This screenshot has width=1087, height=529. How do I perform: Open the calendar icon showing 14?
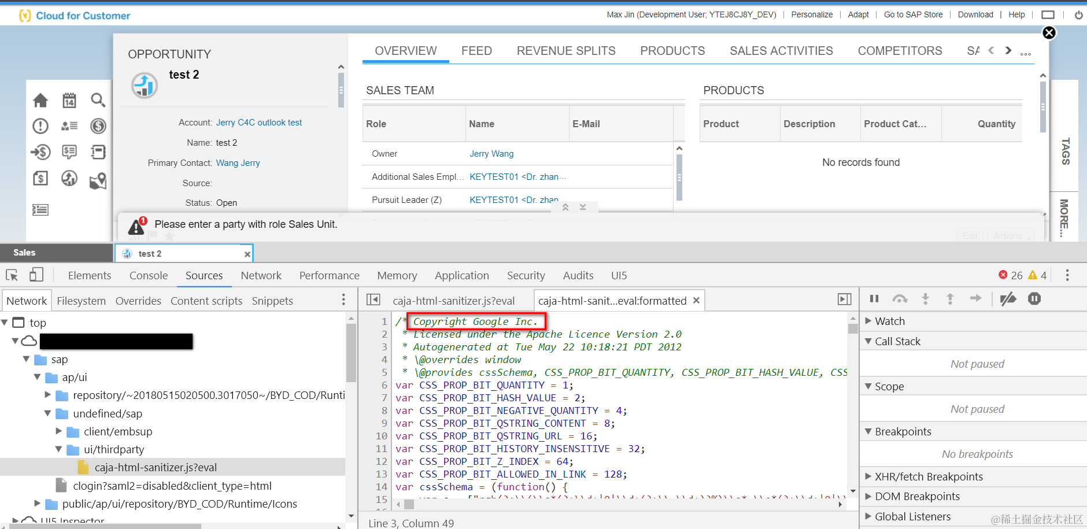coord(69,100)
